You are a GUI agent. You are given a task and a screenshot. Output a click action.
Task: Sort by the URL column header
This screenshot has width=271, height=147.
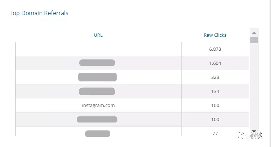98,35
